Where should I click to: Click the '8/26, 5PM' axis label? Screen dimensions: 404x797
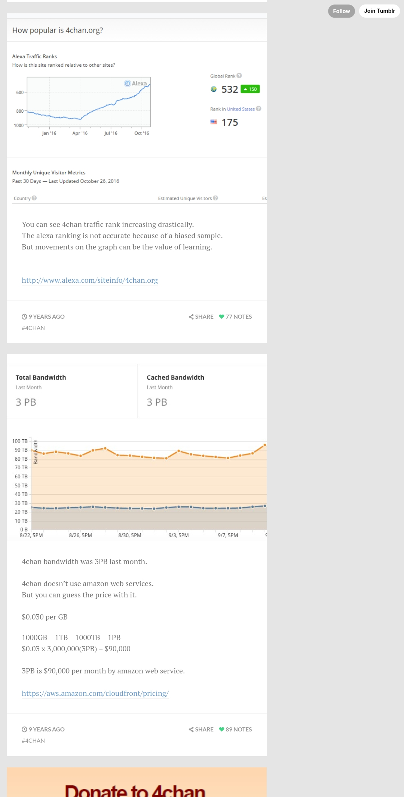80,536
